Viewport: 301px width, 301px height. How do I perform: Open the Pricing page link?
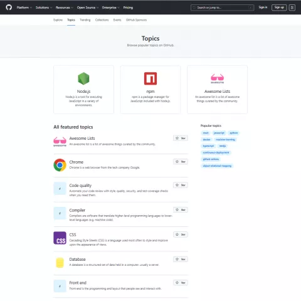128,8
